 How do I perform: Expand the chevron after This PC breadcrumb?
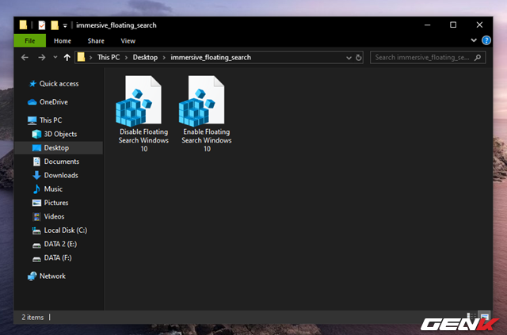(126, 58)
